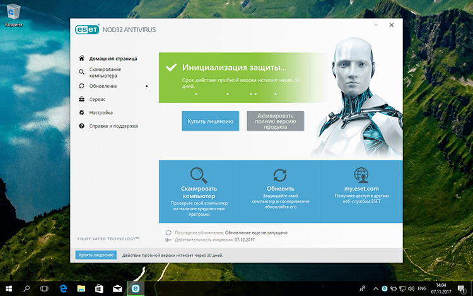
Task: Open Сканирование компьютера in the sidebar
Action: pyautogui.click(x=105, y=73)
